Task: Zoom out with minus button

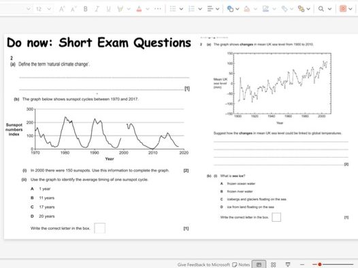Action: [x=302, y=265]
